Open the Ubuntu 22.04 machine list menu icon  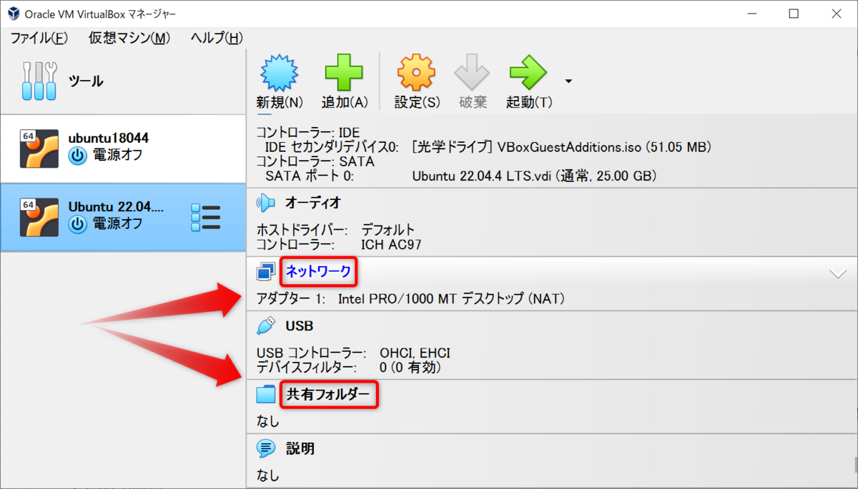click(x=206, y=217)
